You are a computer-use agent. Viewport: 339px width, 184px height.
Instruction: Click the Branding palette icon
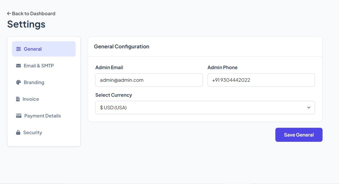point(18,82)
